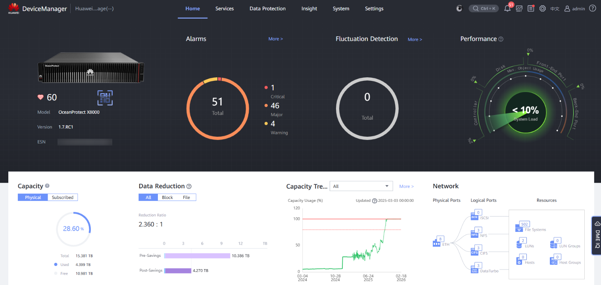Switch language using 中文 link
Image resolution: width=601 pixels, height=285 pixels.
pyautogui.click(x=555, y=9)
